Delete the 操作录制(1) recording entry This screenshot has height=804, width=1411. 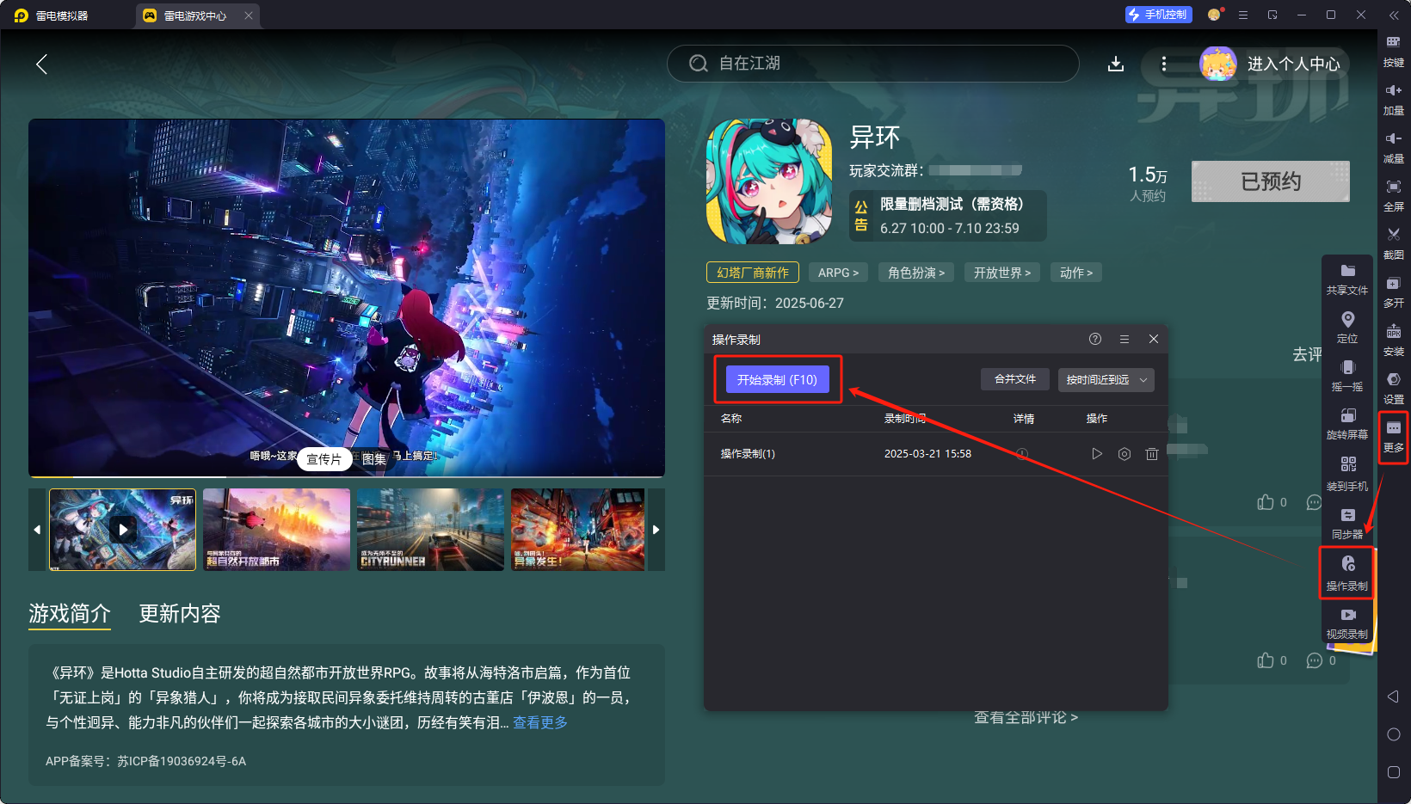tap(1152, 453)
